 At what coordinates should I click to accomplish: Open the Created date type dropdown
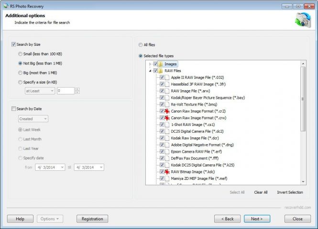click(33, 119)
